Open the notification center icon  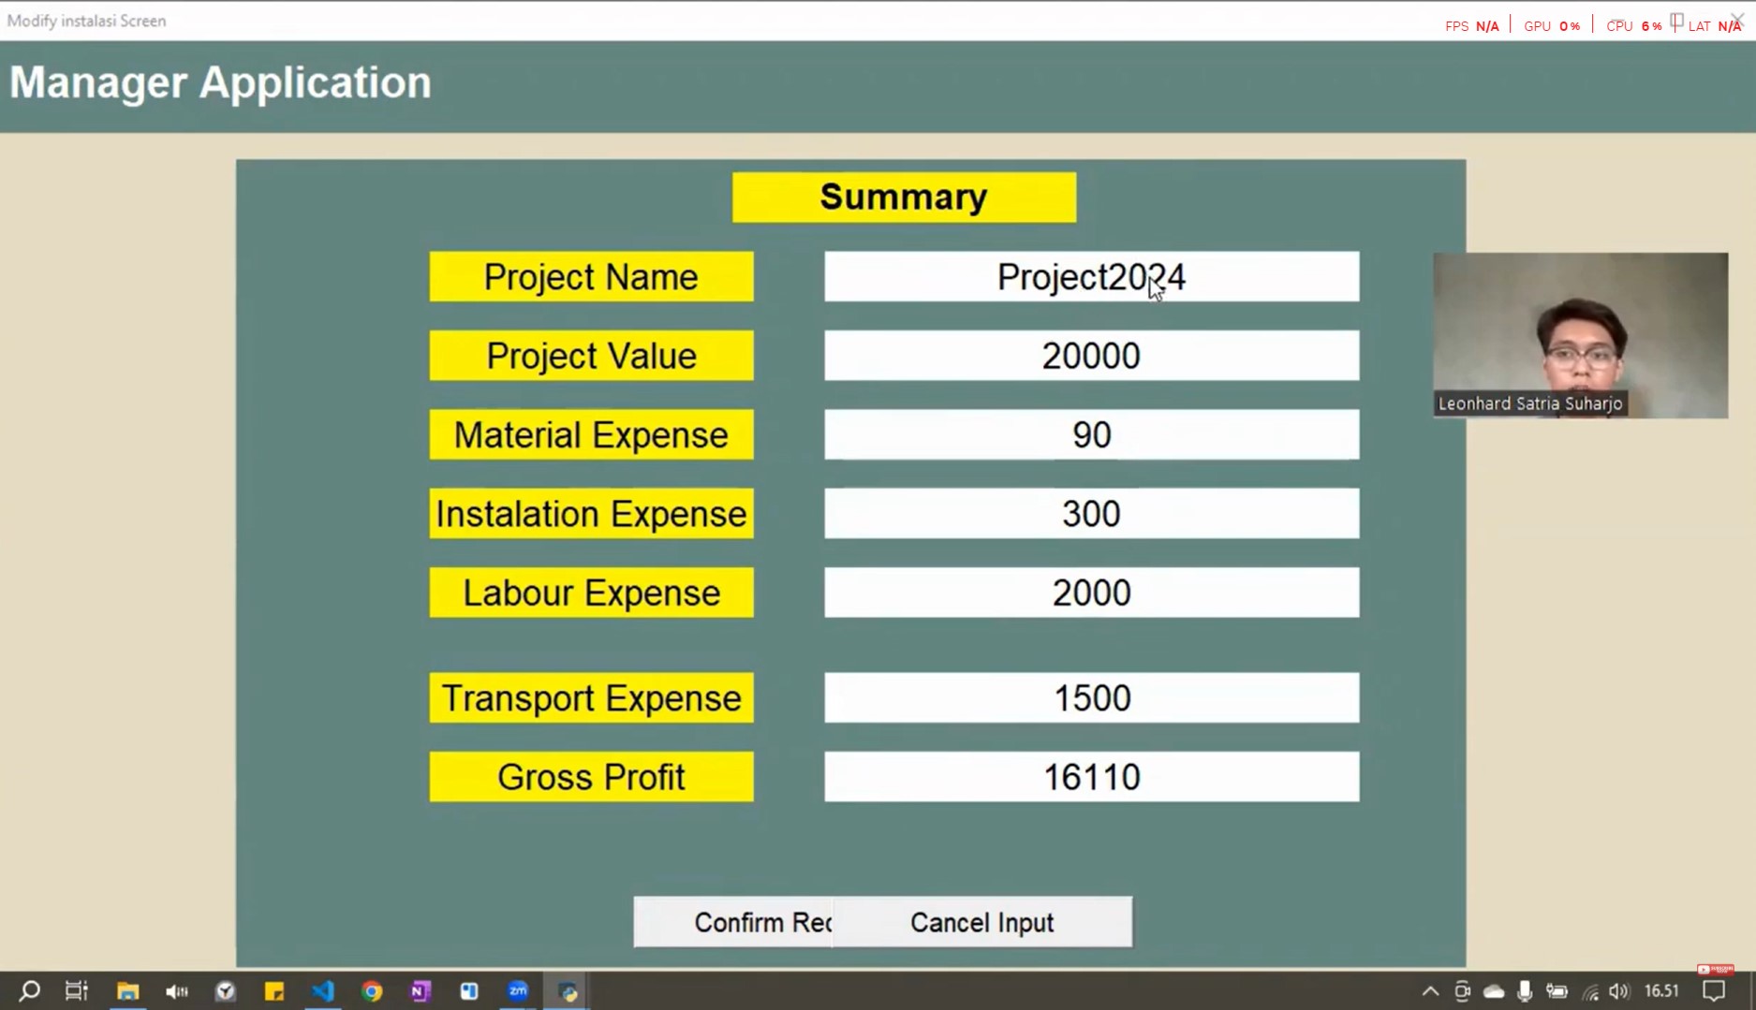1714,991
